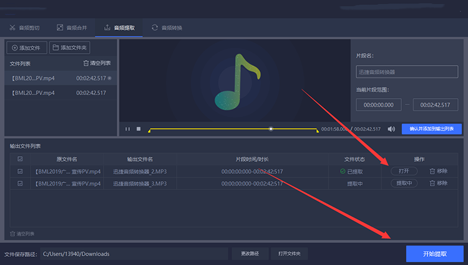The height and width of the screenshot is (265, 468).
Task: Click the second row time range cell
Action: pyautogui.click(x=252, y=184)
